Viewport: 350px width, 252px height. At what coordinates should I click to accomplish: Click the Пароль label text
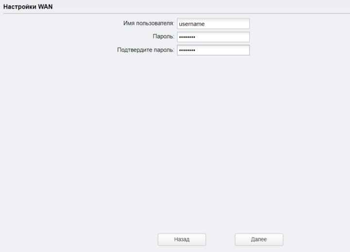point(163,36)
